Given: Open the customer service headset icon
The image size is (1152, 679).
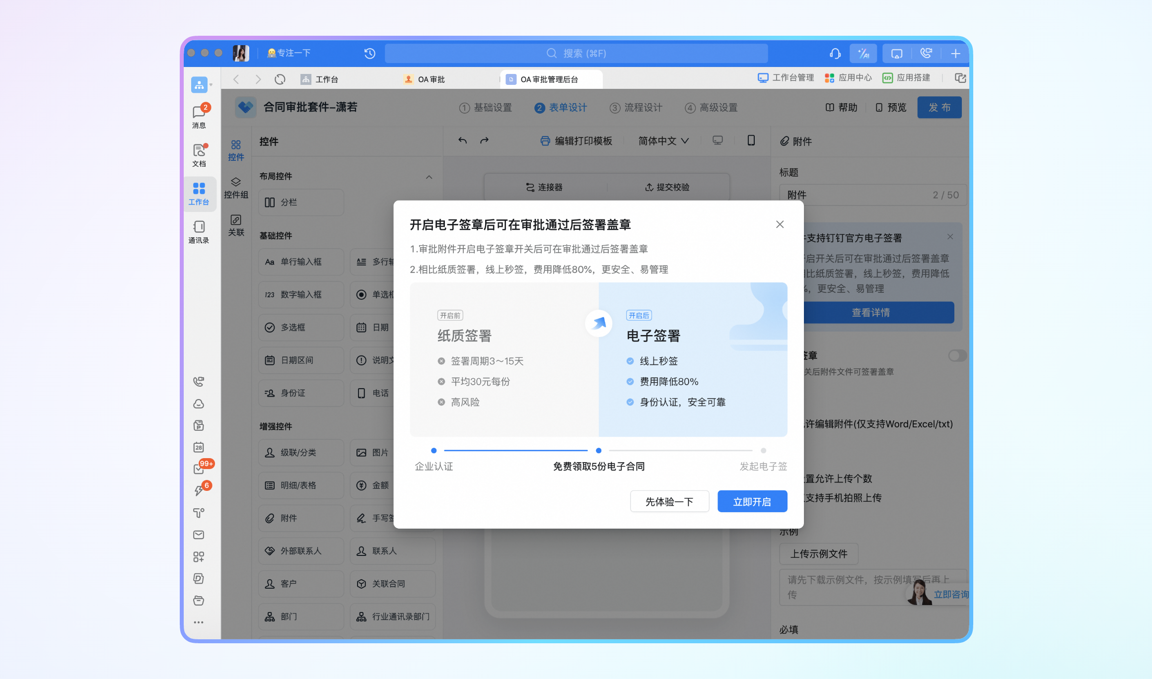Looking at the screenshot, I should coord(835,53).
